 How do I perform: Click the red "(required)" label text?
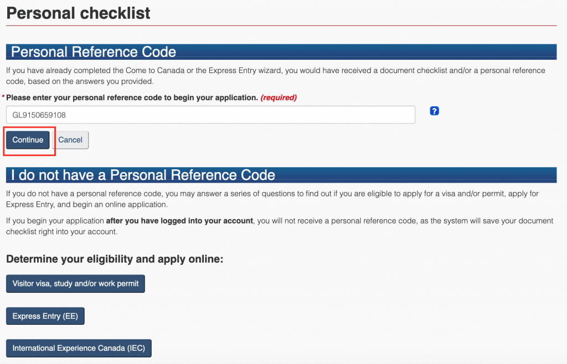coord(279,97)
